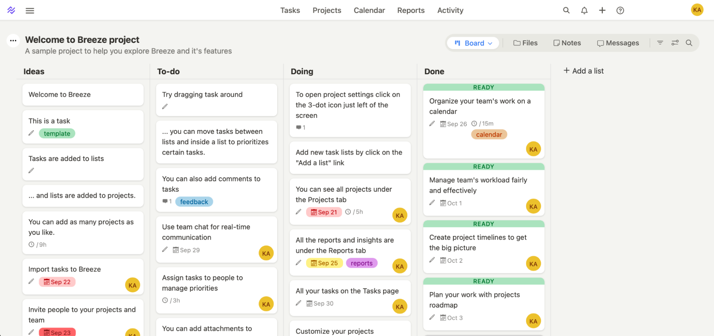Click the purple 'reports' tag

click(x=361, y=263)
